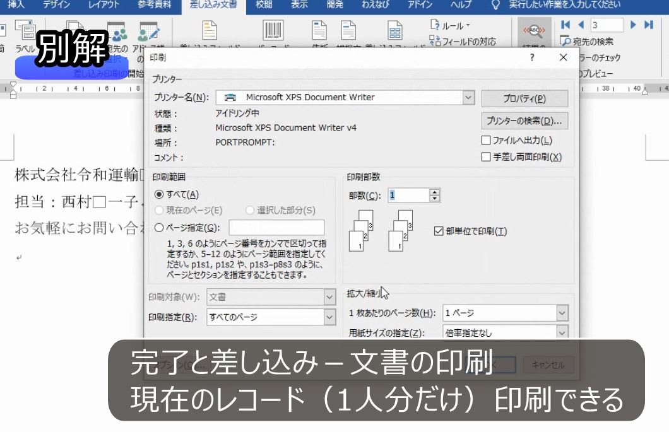Toggle the preview results icon
The width and height of the screenshot is (669, 432).
point(534,31)
